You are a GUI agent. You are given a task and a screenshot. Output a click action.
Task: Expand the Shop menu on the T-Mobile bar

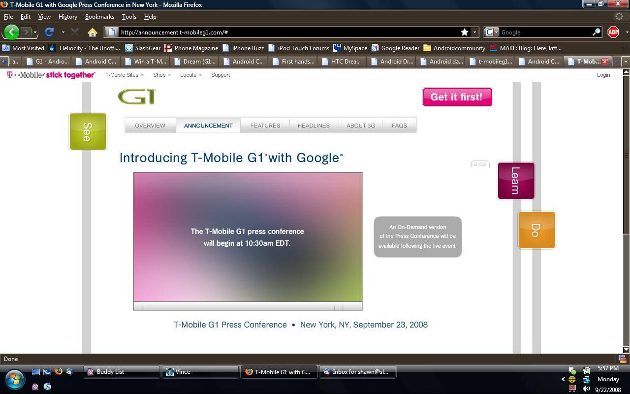pos(162,75)
